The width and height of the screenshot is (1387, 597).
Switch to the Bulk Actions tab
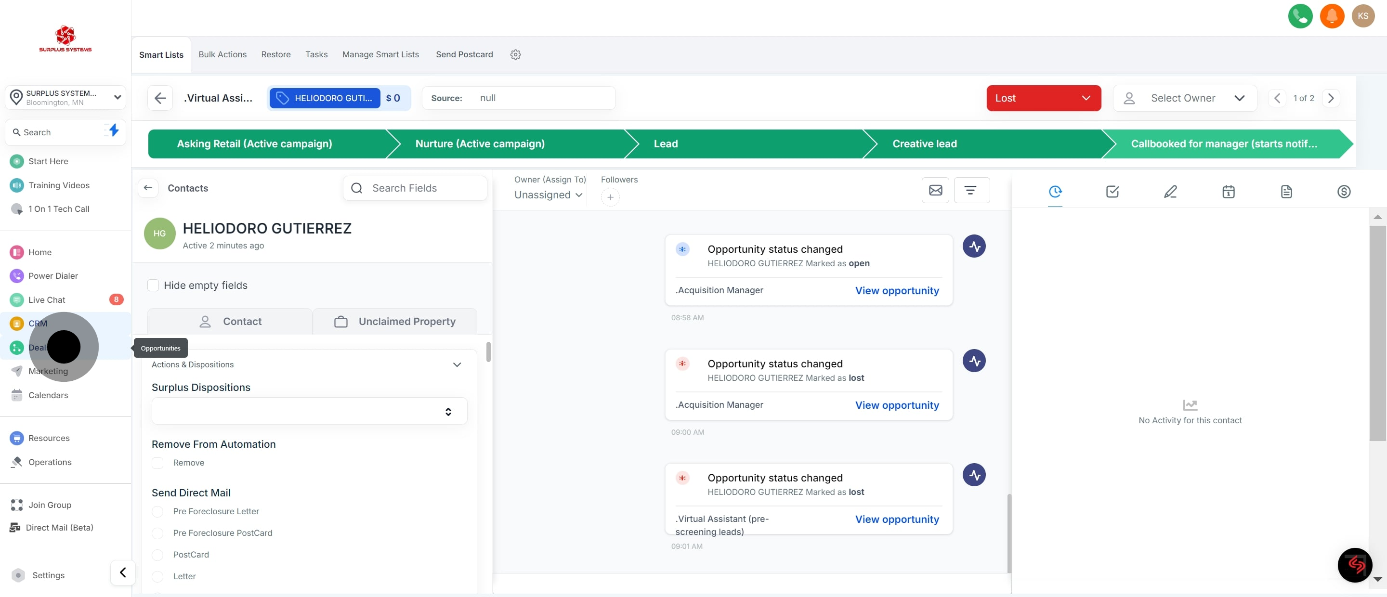tap(222, 55)
